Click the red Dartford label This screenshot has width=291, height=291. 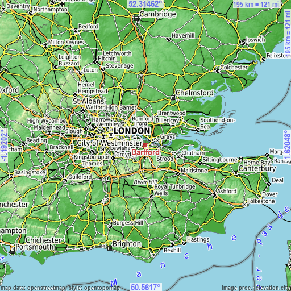tap(145, 152)
